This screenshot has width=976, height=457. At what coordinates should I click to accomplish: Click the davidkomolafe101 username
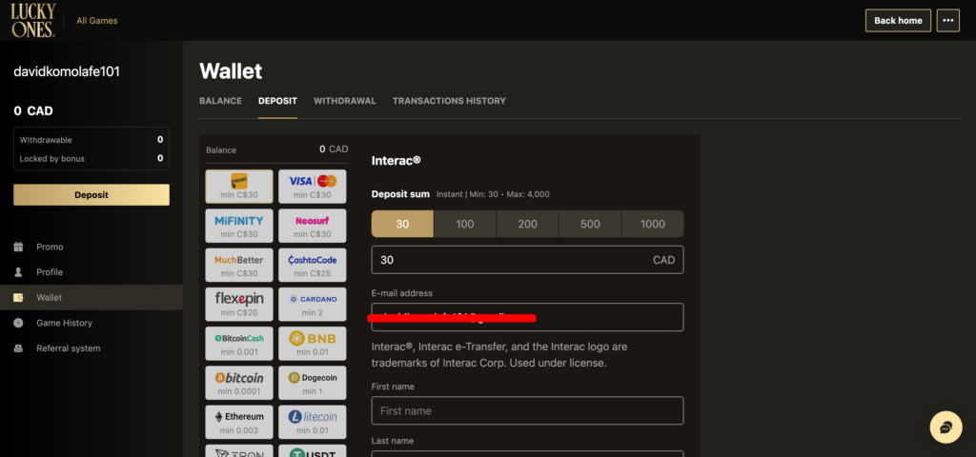pos(67,71)
